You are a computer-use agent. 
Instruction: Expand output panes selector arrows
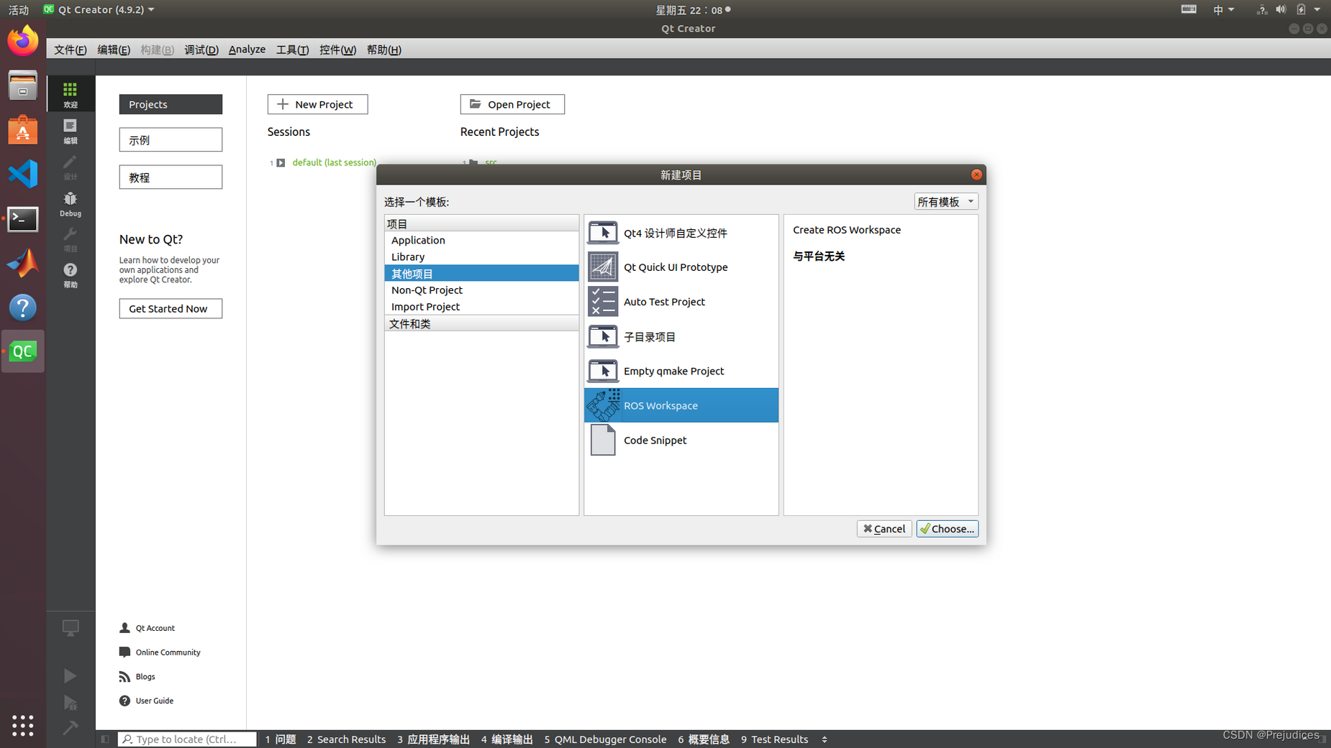click(x=825, y=739)
